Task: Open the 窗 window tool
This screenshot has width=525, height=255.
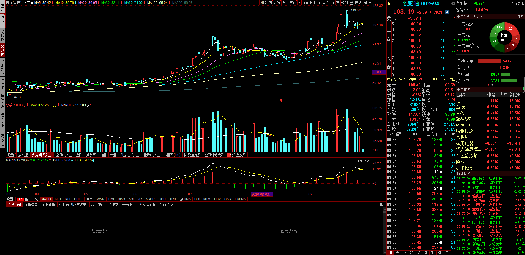Action: [338, 3]
